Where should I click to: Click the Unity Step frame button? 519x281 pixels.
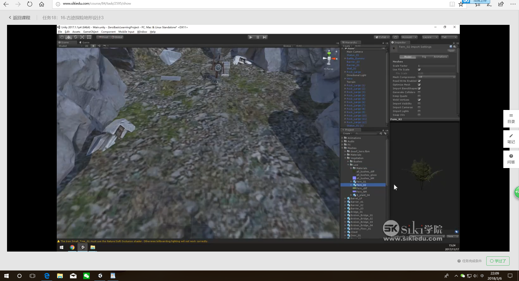264,37
